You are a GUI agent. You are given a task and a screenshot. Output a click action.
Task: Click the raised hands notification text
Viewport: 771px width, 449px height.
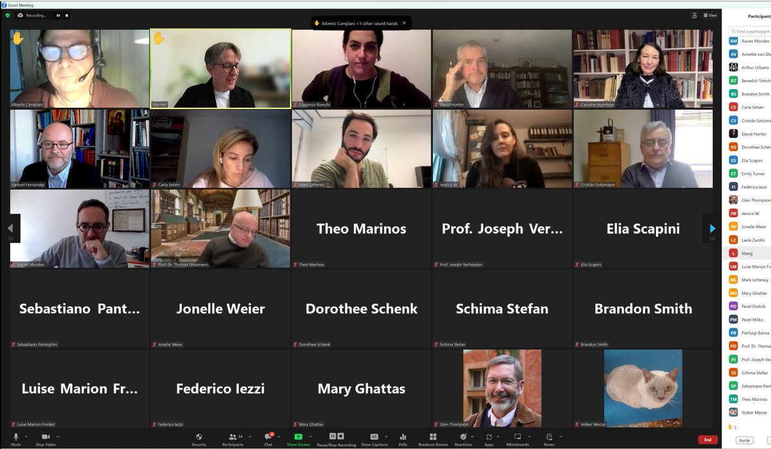click(360, 23)
